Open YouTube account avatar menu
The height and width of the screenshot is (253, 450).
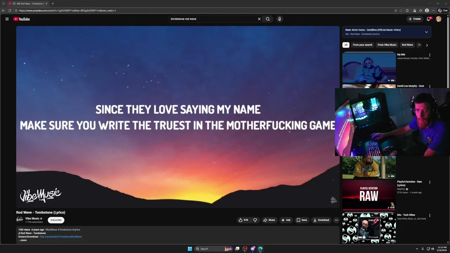tap(438, 19)
